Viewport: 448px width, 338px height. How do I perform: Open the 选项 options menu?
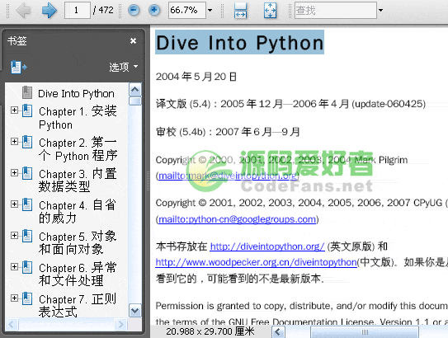(x=124, y=67)
